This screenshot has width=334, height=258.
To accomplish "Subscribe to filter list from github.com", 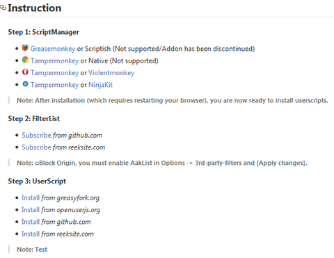I will point(36,135).
